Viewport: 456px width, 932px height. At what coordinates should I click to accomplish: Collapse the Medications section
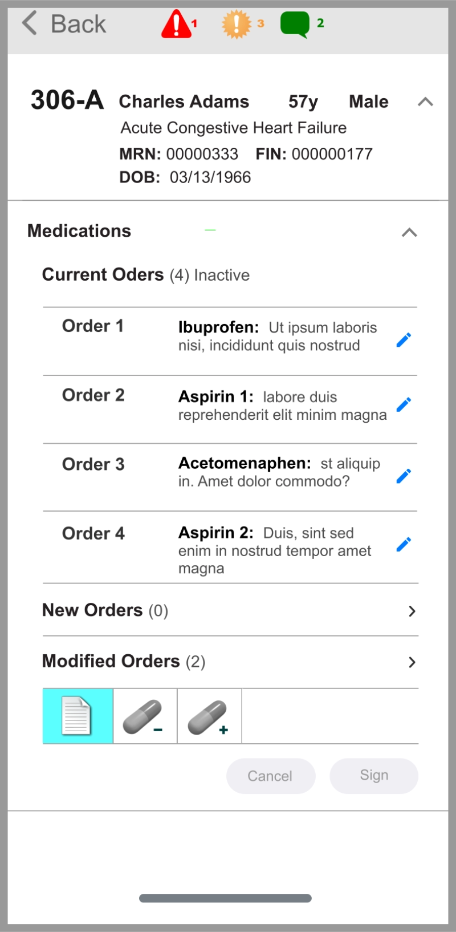(409, 232)
